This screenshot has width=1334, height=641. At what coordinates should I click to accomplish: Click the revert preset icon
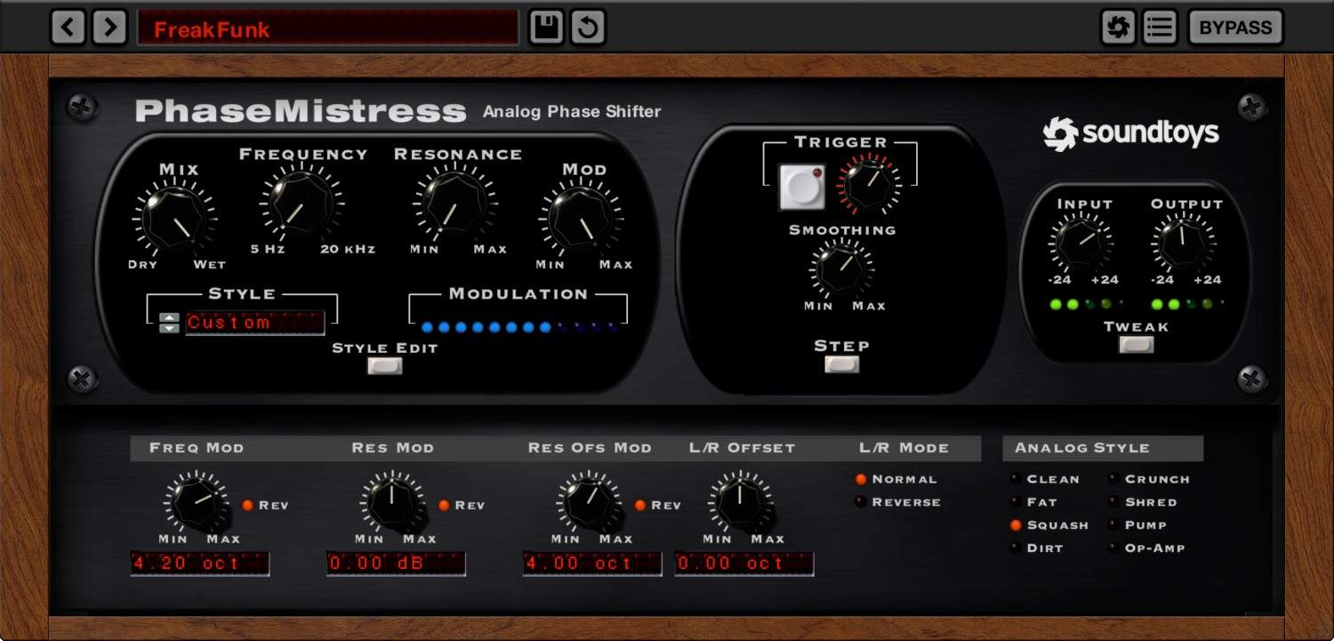pos(588,28)
